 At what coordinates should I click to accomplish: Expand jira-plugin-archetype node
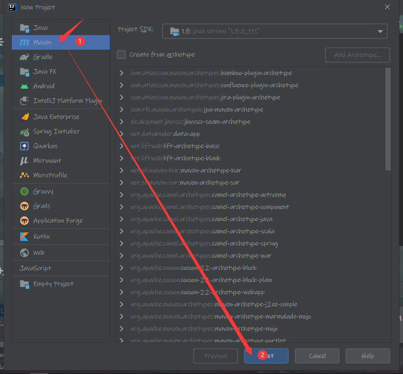(121, 97)
